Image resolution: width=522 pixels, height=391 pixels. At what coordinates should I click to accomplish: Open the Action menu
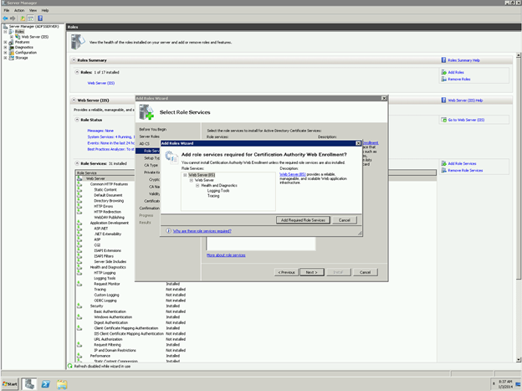19,10
